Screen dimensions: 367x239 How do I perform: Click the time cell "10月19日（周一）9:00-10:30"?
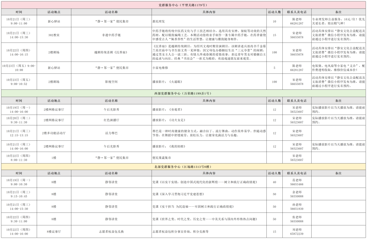tap(19, 182)
